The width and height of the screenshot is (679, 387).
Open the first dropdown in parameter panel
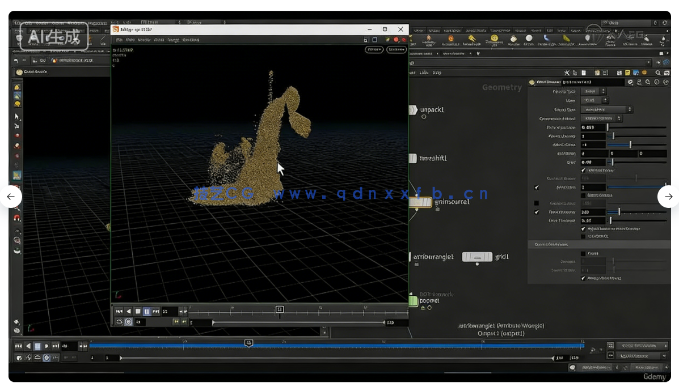tap(594, 91)
